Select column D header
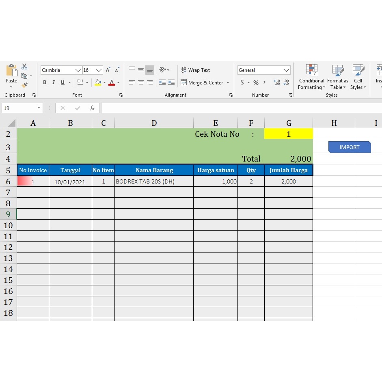Image resolution: width=382 pixels, height=382 pixels. [x=154, y=123]
